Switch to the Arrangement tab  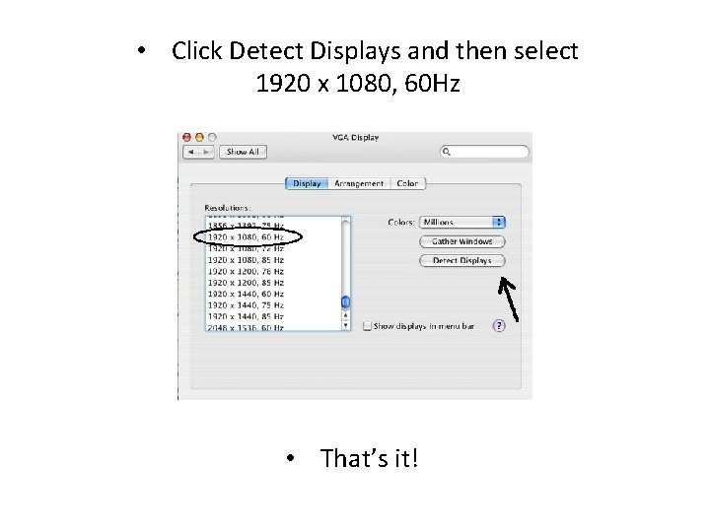tap(359, 183)
